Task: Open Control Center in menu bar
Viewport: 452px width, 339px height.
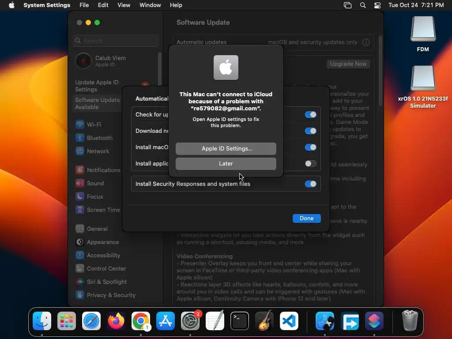Action: [377, 5]
